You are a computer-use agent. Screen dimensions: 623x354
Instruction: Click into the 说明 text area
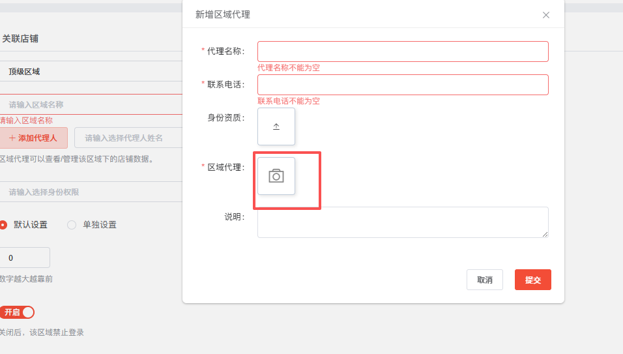403,222
